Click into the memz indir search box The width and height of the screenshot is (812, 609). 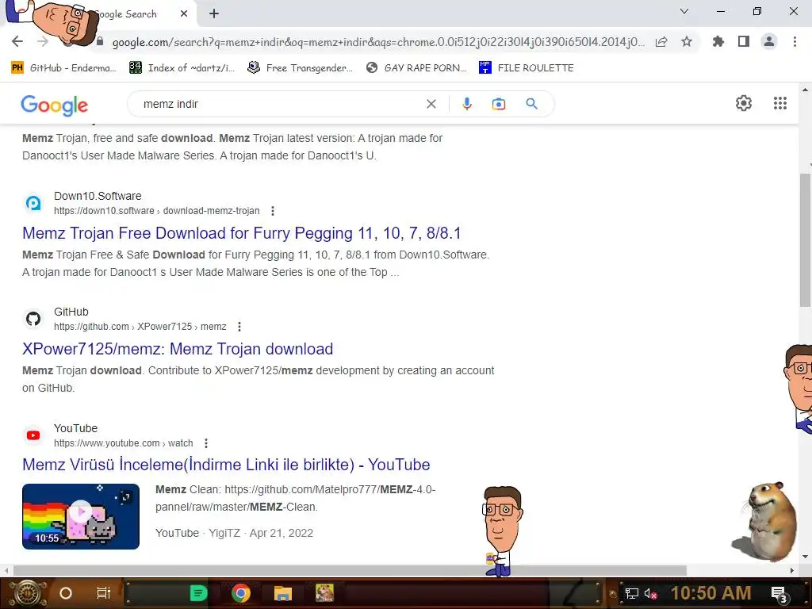tap(280, 104)
